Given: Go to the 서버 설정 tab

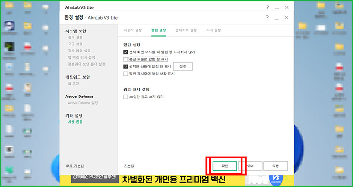Looking at the screenshot, I should [213, 30].
